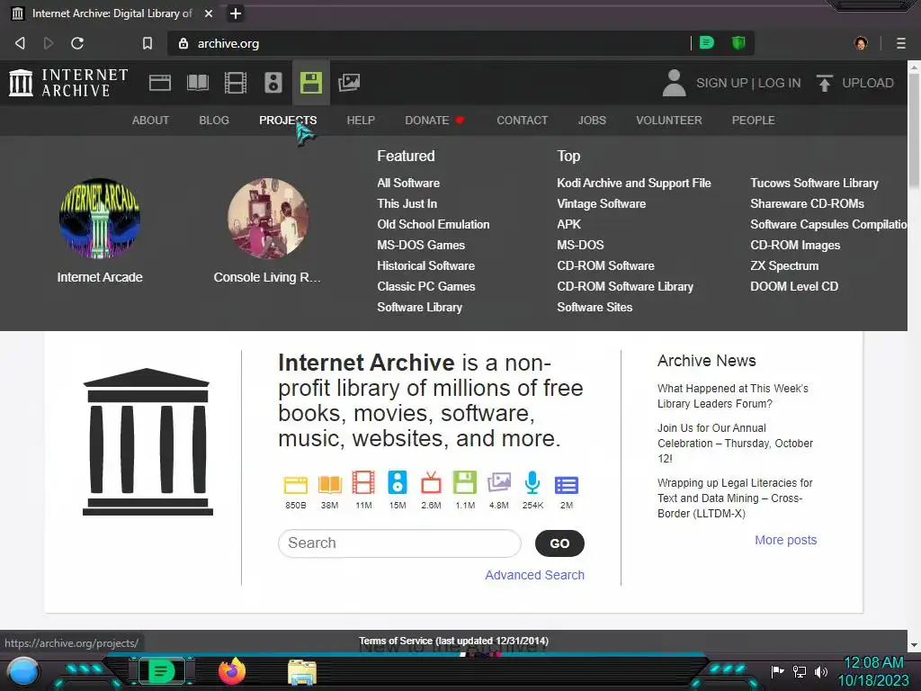Open the HELP menu item
This screenshot has width=921, height=691.
pyautogui.click(x=361, y=120)
